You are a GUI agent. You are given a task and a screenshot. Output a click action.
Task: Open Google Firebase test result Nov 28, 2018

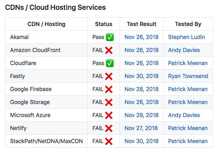(141, 89)
